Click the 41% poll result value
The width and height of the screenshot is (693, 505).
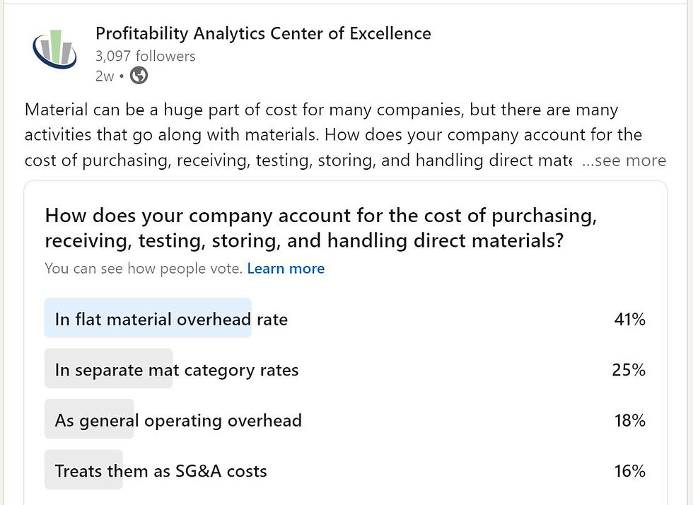(x=629, y=320)
